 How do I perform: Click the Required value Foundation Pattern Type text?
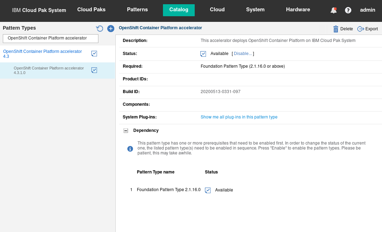pyautogui.click(x=243, y=66)
